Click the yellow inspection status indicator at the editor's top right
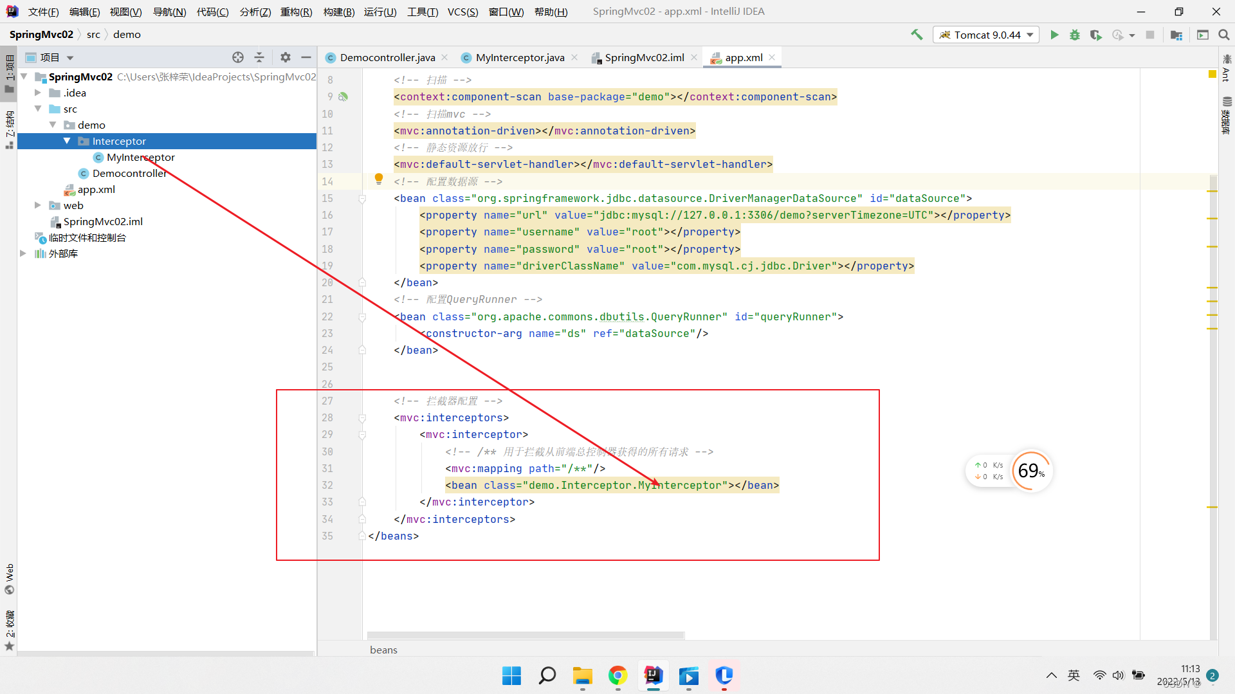Viewport: 1235px width, 694px height. [x=1212, y=75]
